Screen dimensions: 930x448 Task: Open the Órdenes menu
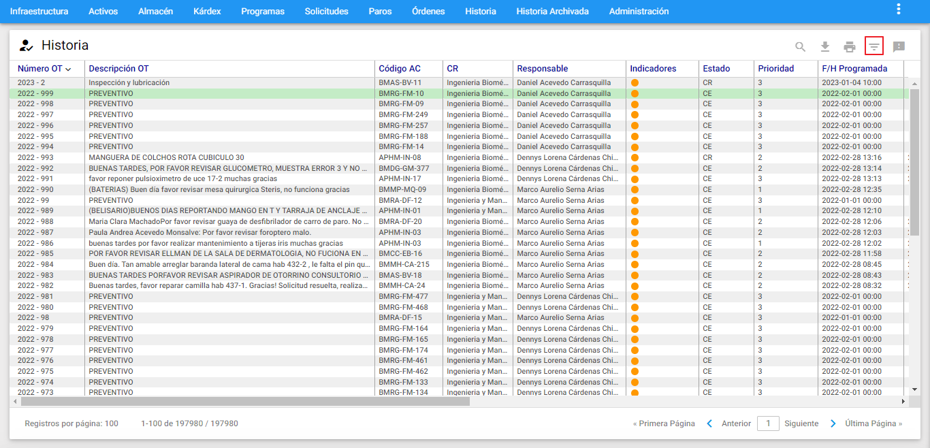tap(428, 12)
